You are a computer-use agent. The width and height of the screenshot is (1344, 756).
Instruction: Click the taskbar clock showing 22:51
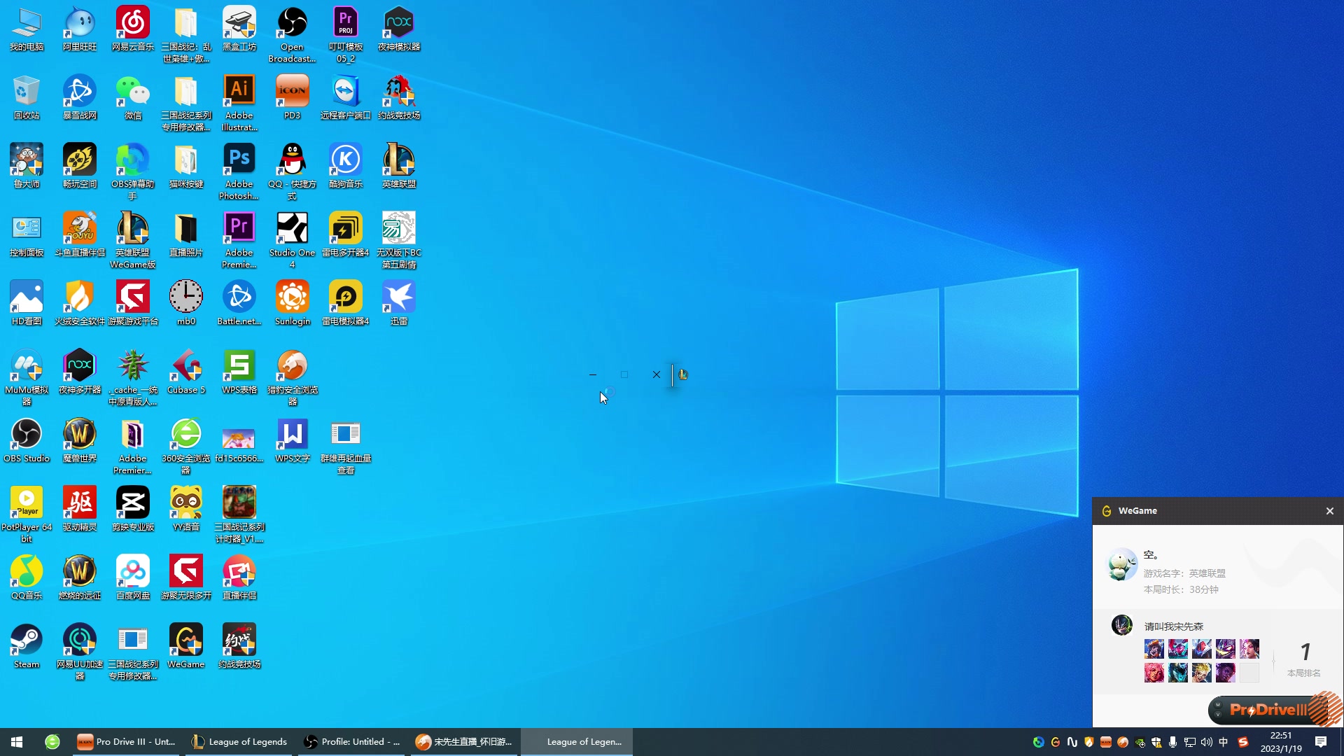point(1281,742)
